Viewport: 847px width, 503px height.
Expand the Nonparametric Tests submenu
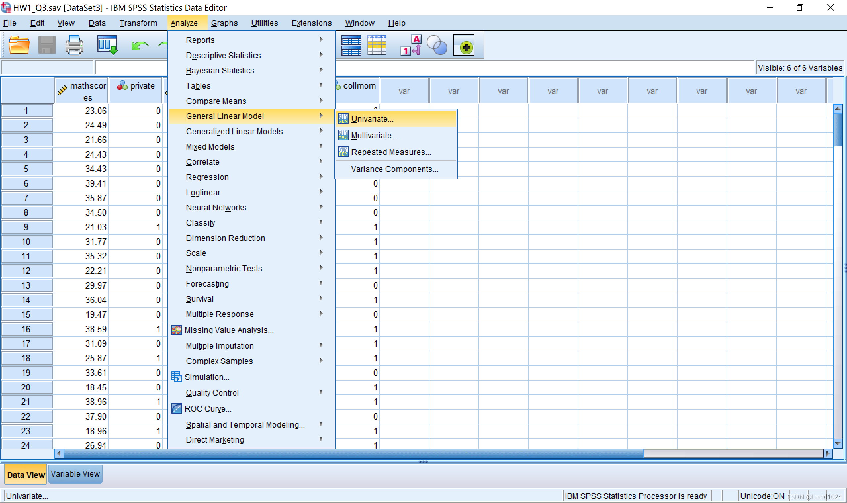click(x=224, y=268)
